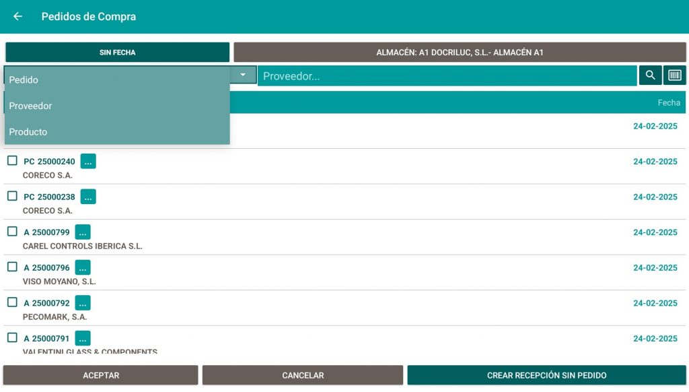Open details for order A 25000791

coord(83,338)
